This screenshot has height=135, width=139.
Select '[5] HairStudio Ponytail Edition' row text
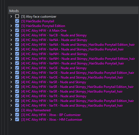(x=43, y=26)
